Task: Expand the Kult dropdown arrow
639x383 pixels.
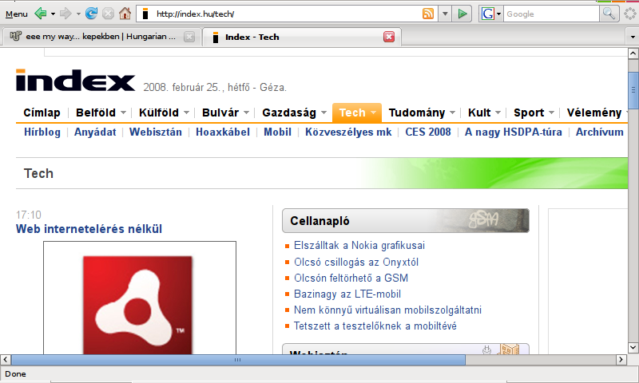Action: (x=498, y=113)
